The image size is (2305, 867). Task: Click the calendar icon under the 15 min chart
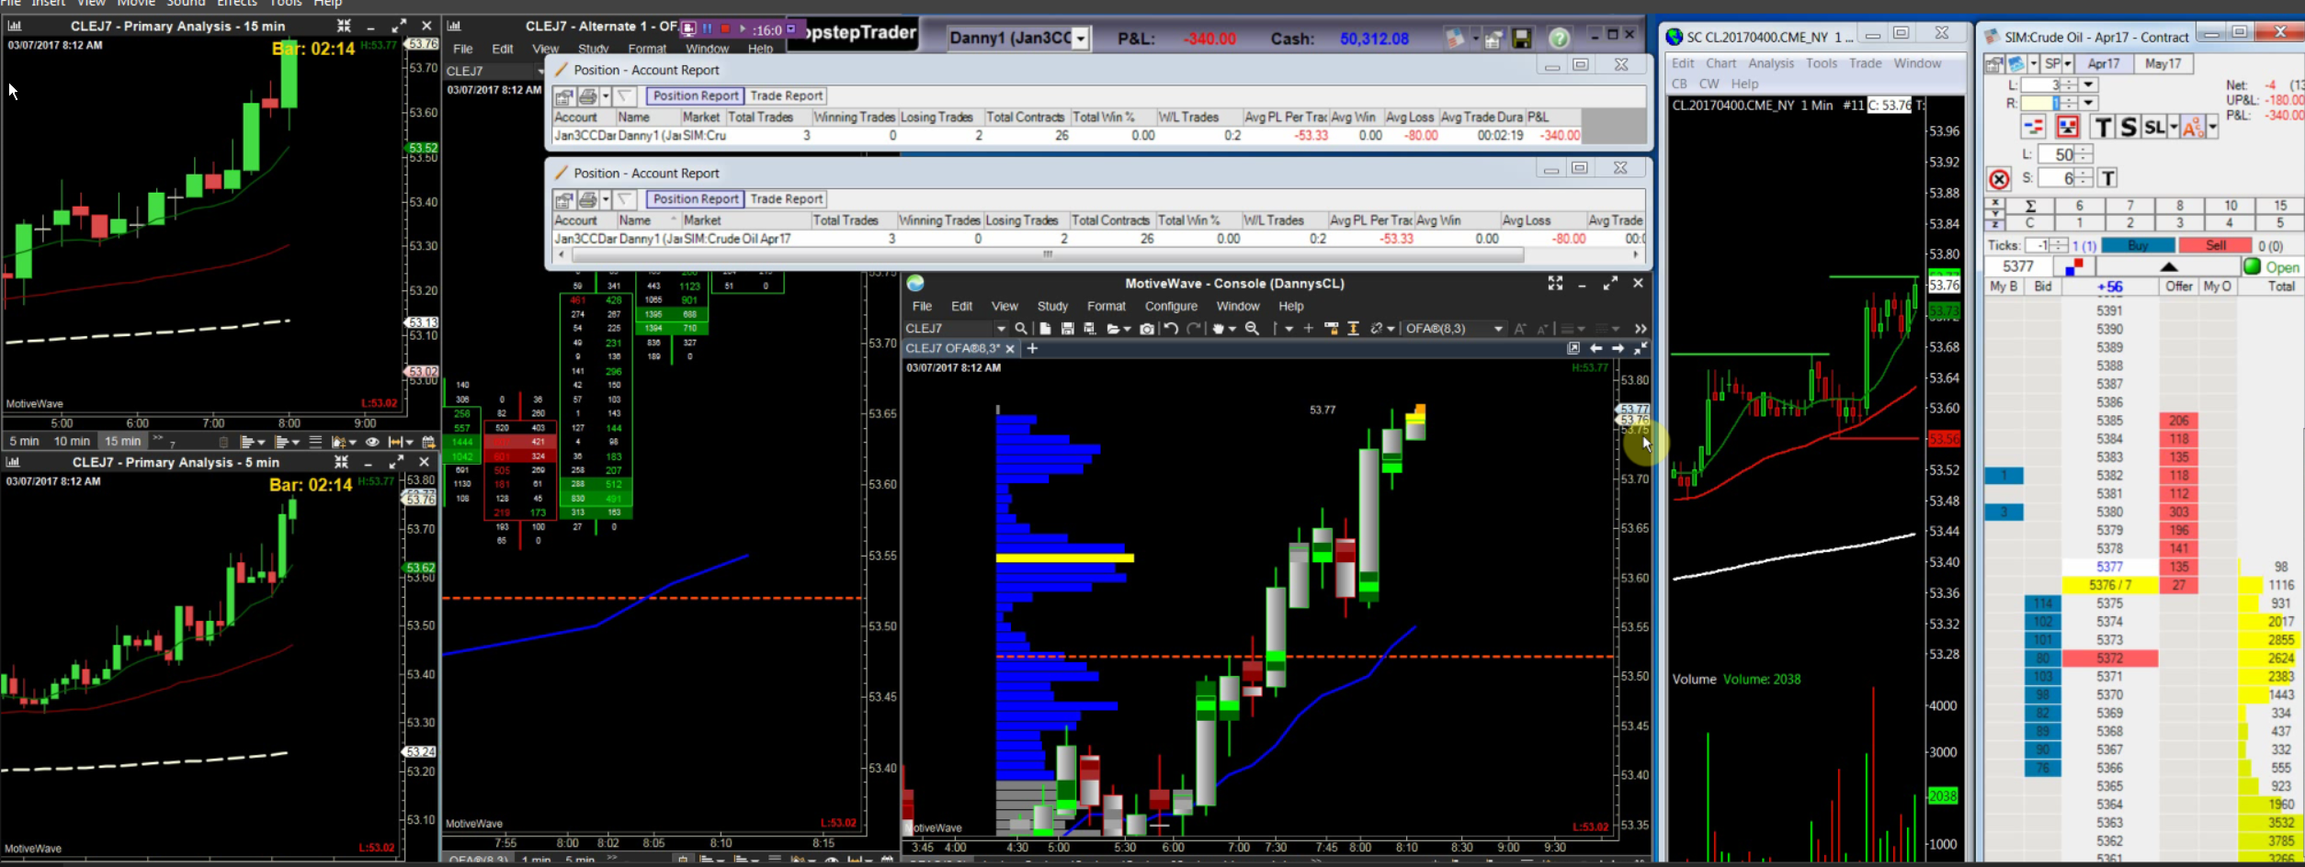428,442
